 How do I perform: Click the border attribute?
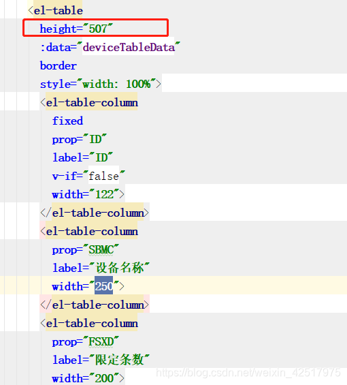pyautogui.click(x=59, y=66)
